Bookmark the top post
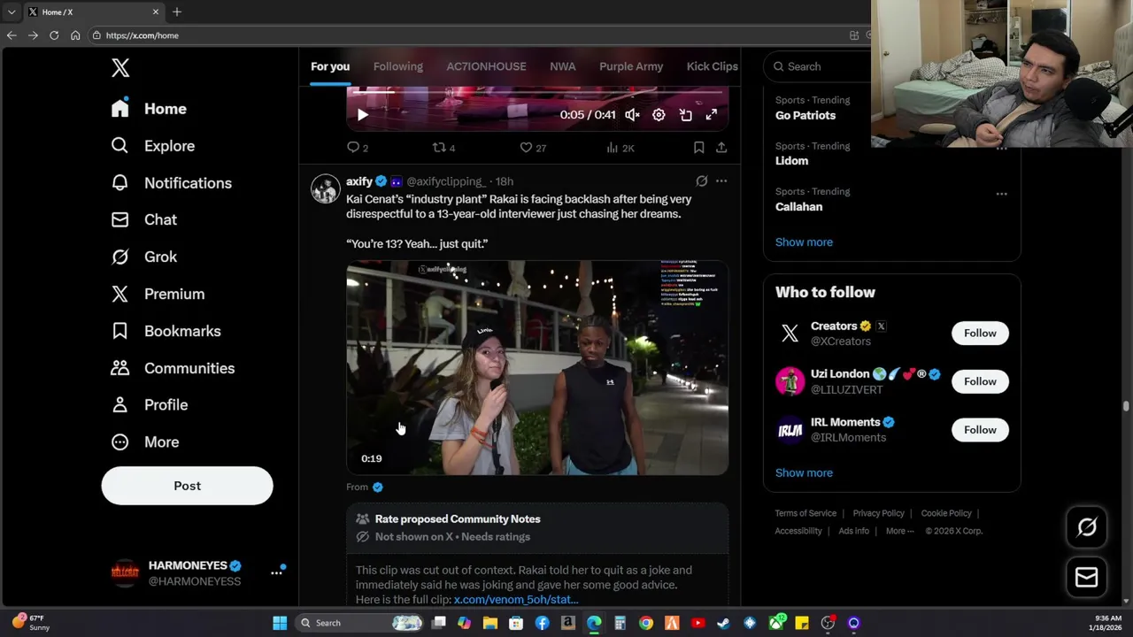 698,148
